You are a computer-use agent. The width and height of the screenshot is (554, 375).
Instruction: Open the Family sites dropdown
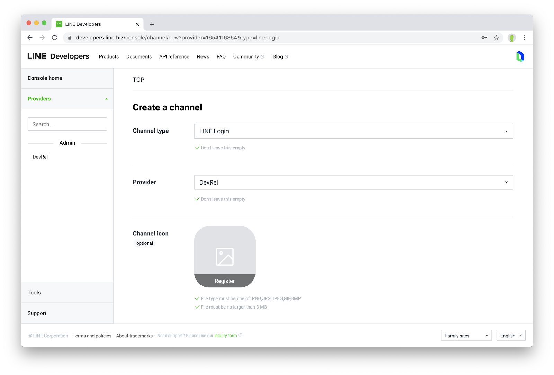[x=466, y=336]
